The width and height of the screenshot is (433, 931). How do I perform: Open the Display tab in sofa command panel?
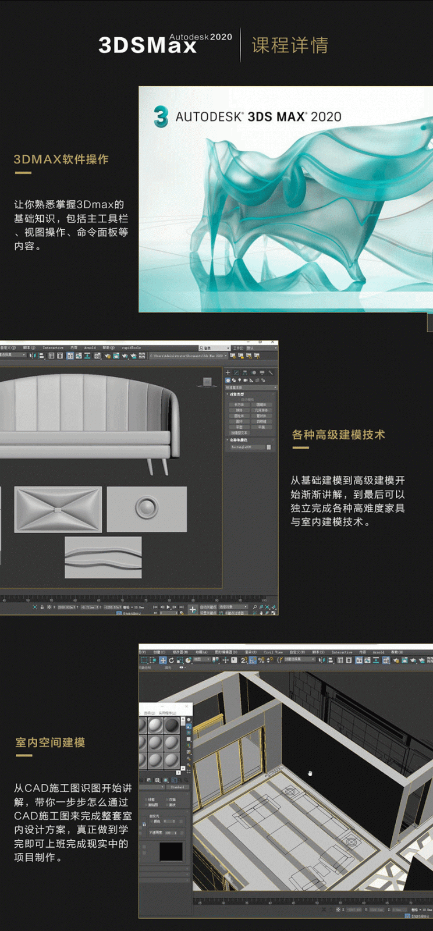tap(262, 372)
